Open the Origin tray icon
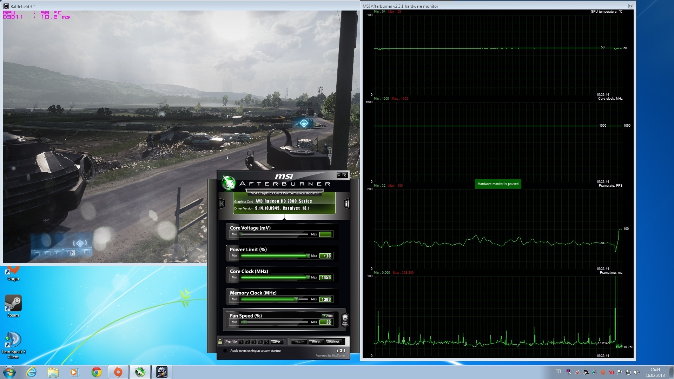The width and height of the screenshot is (674, 379). tap(603, 372)
